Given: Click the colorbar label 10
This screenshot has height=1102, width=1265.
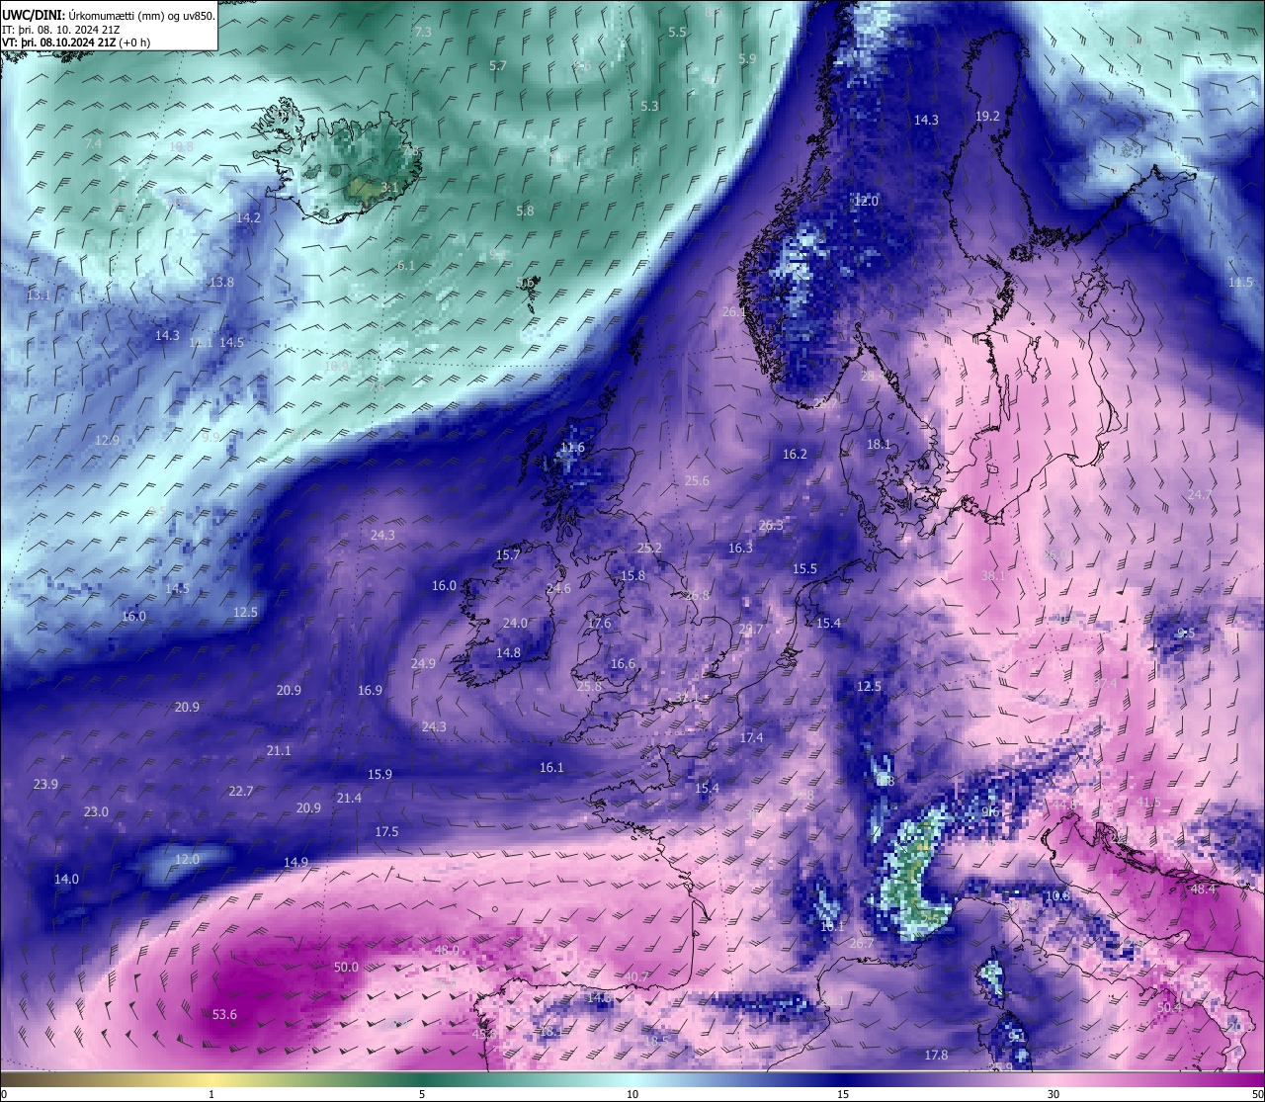Looking at the screenshot, I should pos(632,1093).
